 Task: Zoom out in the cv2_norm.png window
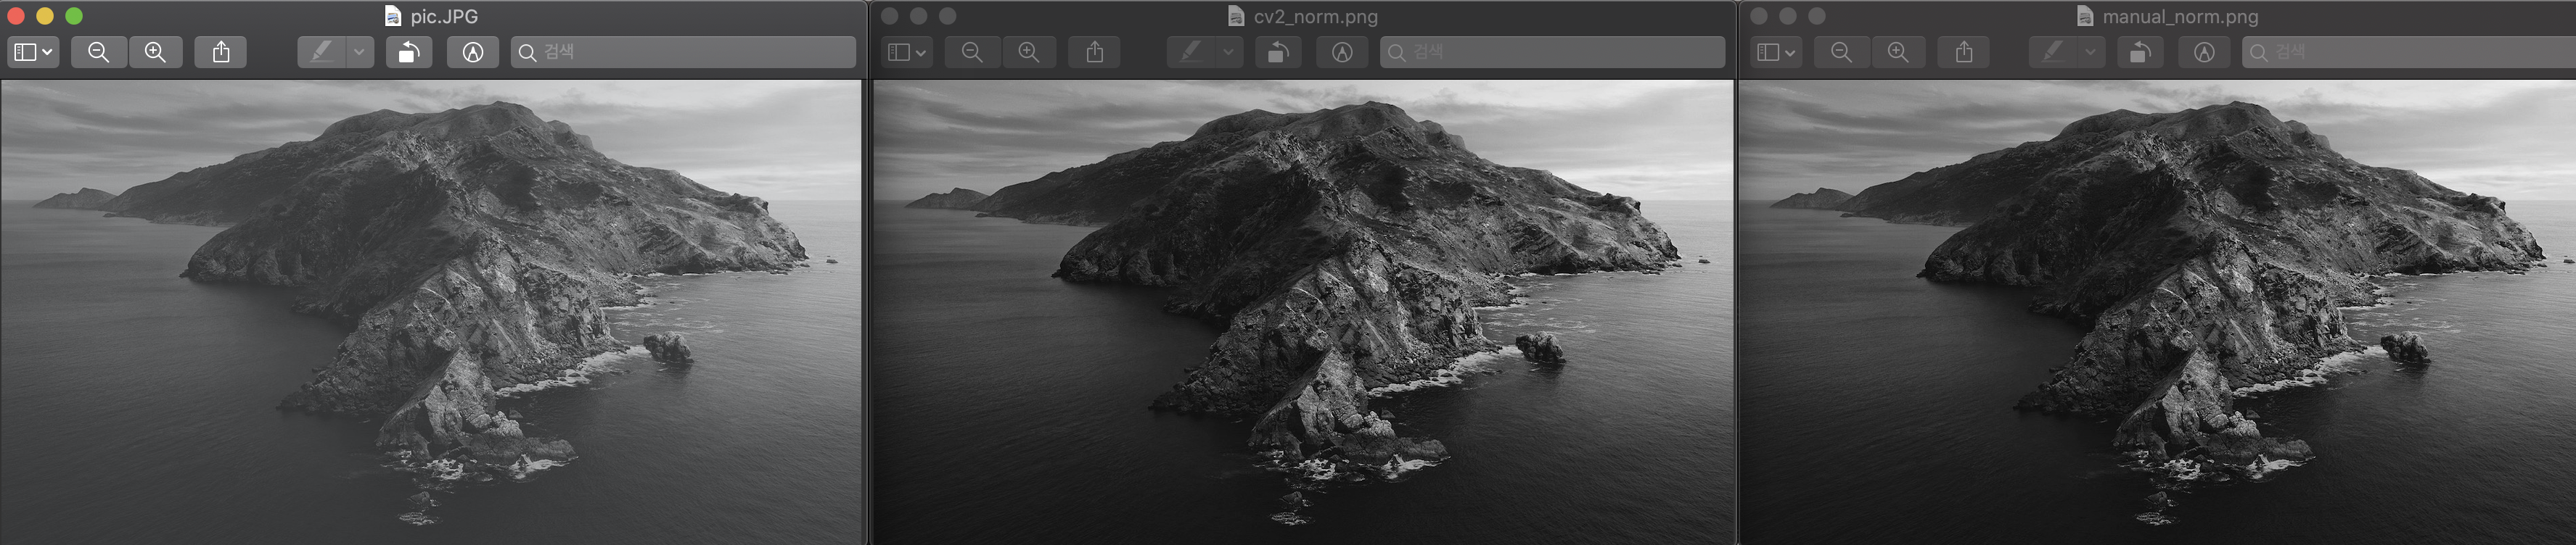[x=971, y=52]
